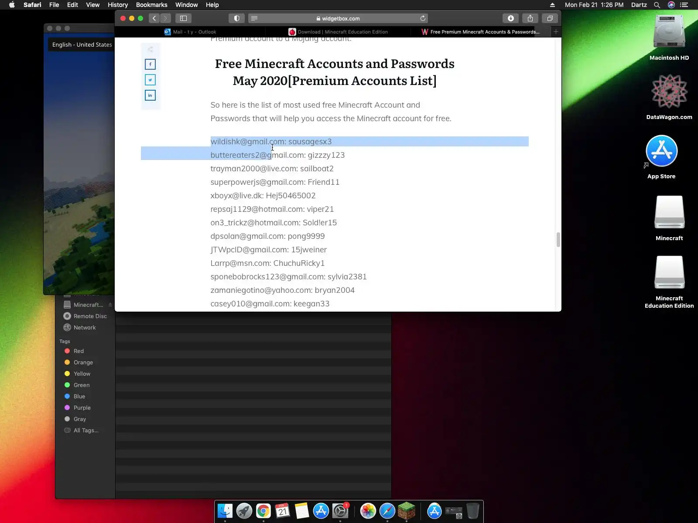Open the Safari menu in the menu bar
Viewport: 698px width, 523px height.
coord(32,5)
